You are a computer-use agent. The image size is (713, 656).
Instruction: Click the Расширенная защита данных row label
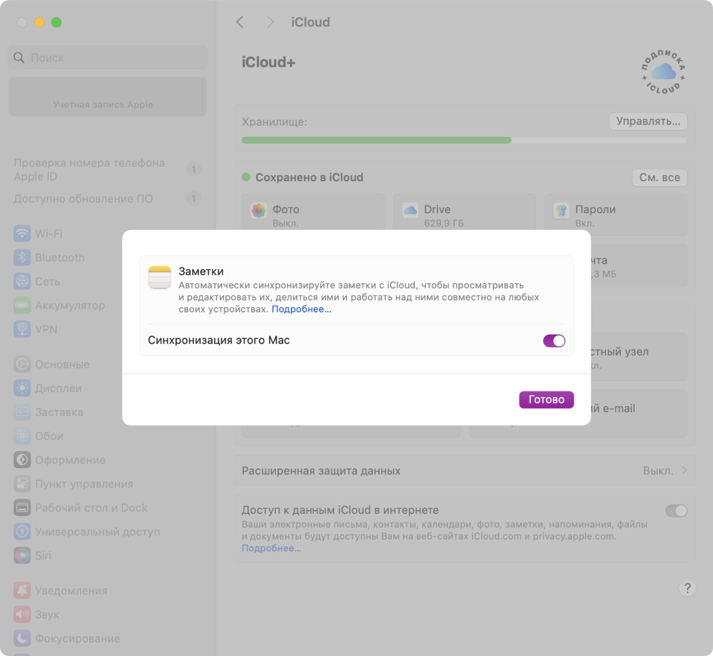click(x=321, y=471)
